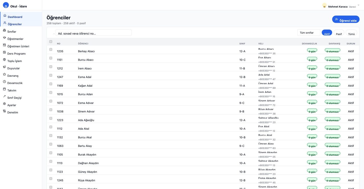
Task: Select the checkbox for Sinem Adıvar
Action: [51, 110]
